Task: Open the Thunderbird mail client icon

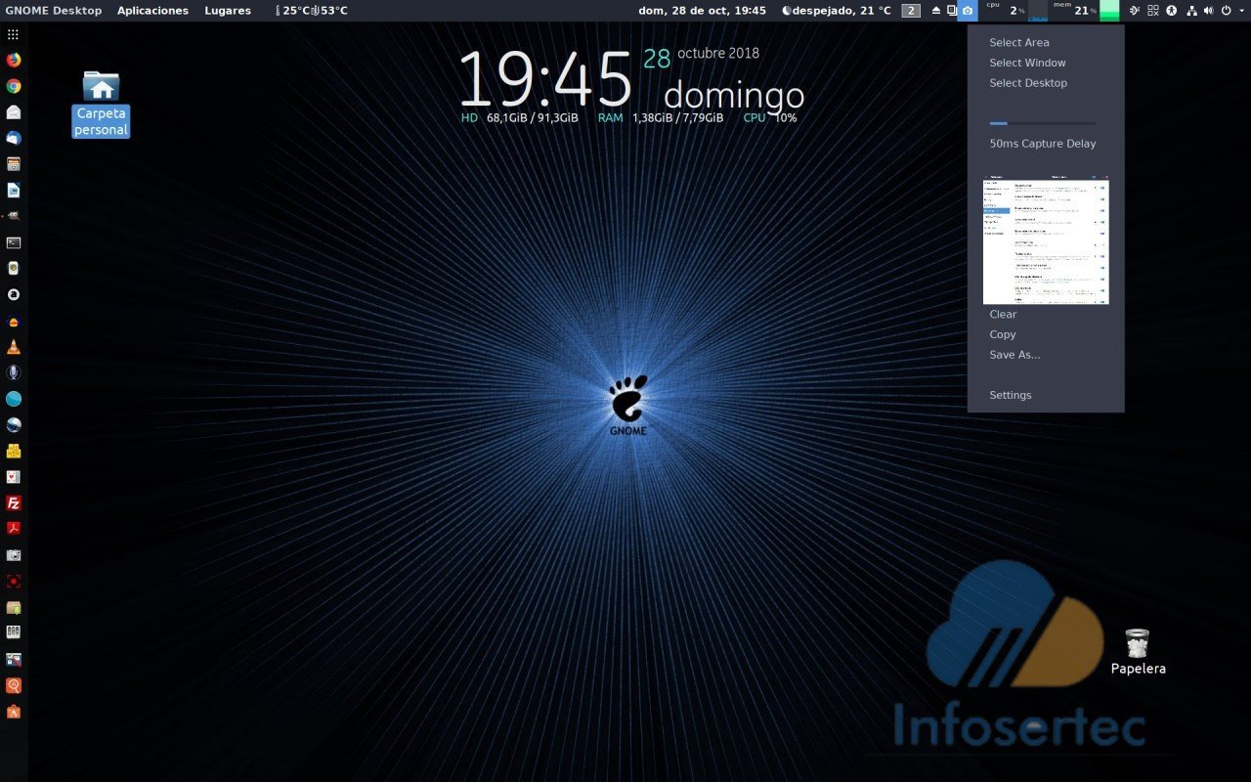Action: (14, 138)
